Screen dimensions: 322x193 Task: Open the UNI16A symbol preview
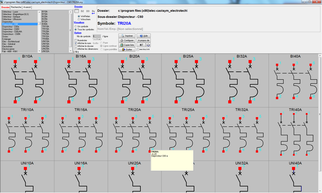point(81,177)
